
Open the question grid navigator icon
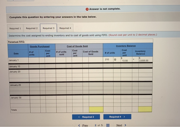coord(108,125)
